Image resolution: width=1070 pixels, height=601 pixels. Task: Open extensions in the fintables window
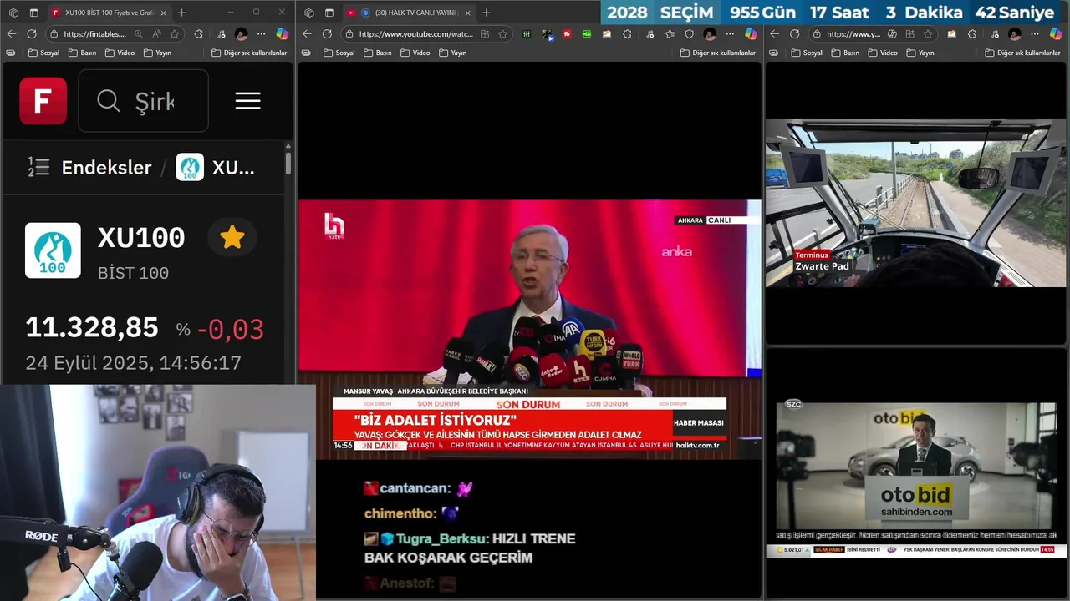coord(198,34)
